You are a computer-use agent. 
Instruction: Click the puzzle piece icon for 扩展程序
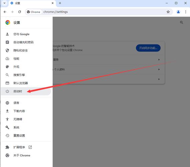pos(7,147)
